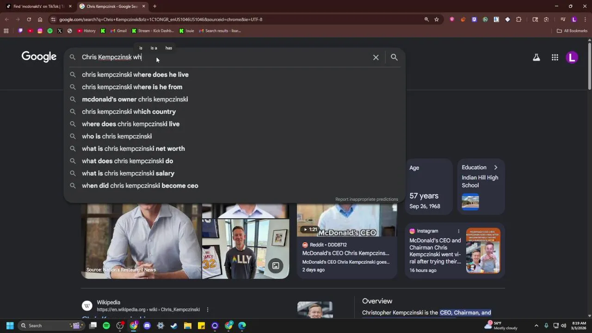Open the Spotify bookmark icon
Viewport: 592px width, 333px height.
click(50, 31)
